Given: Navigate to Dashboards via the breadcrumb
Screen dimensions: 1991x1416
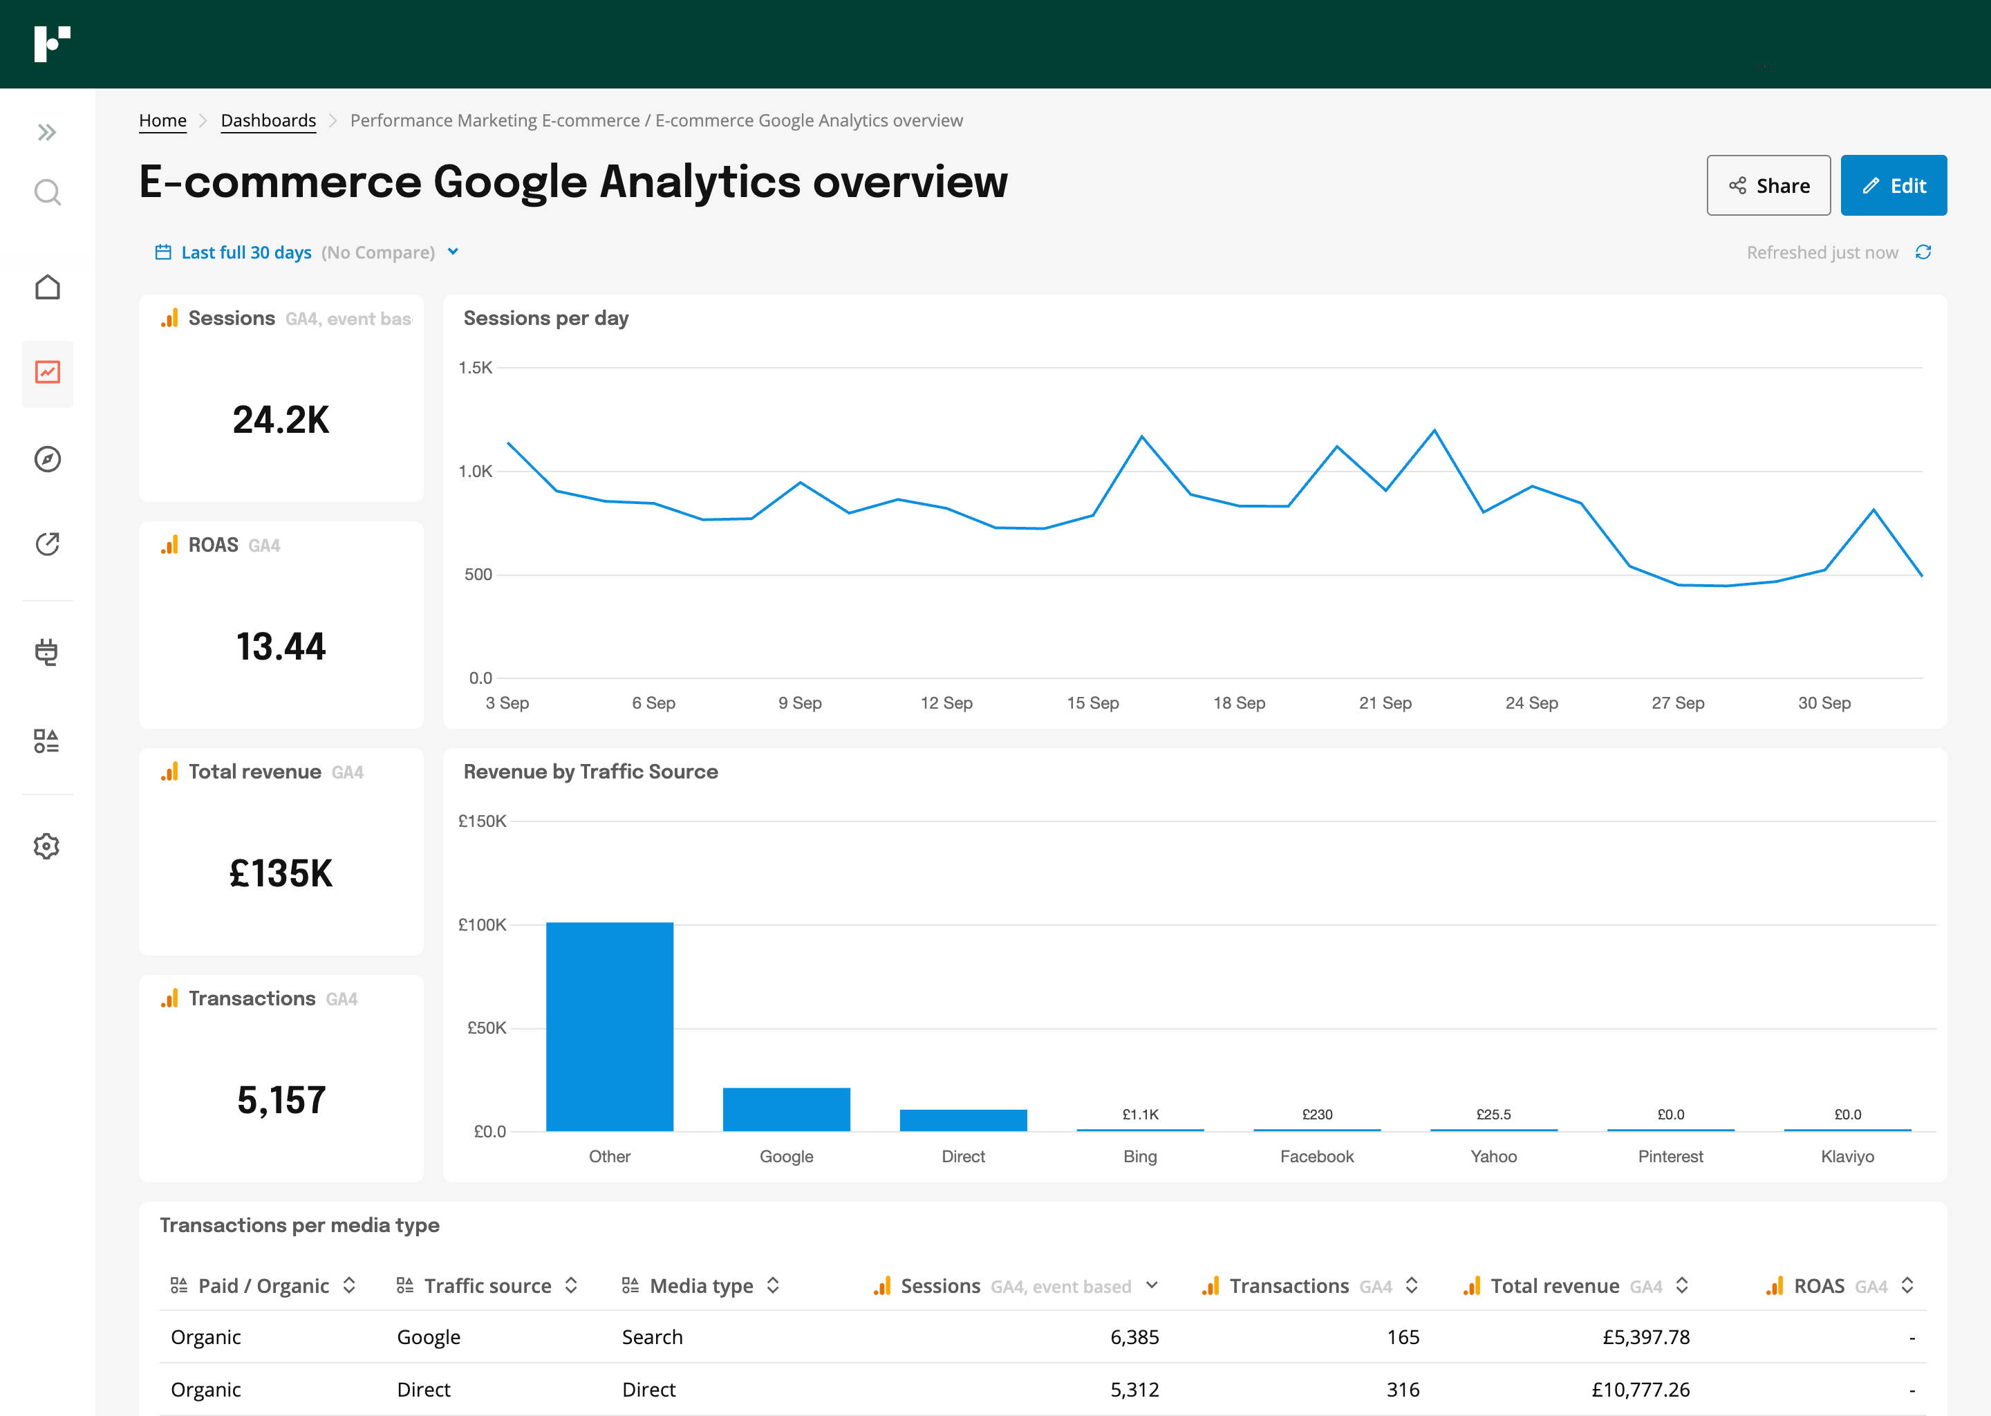Looking at the screenshot, I should tap(268, 120).
